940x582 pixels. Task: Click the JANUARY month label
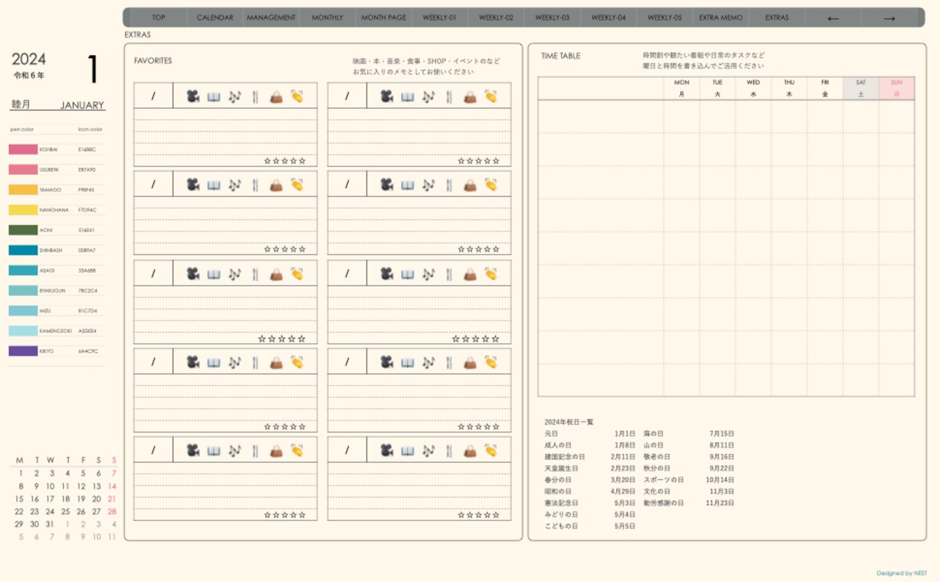click(82, 105)
